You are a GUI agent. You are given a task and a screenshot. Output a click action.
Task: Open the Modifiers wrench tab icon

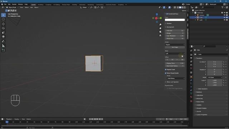[191, 80]
